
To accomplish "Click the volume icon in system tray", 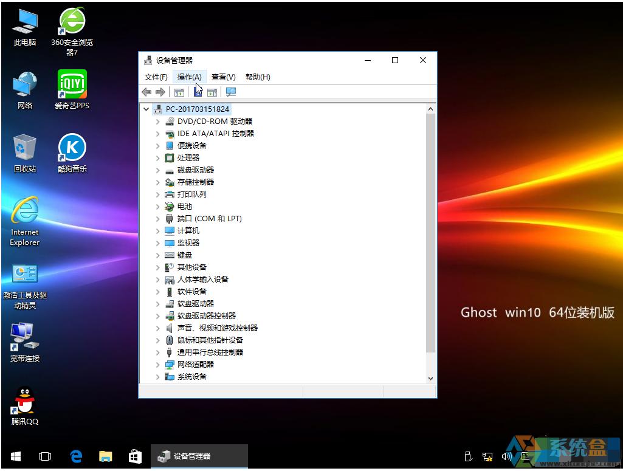I will 506,456.
